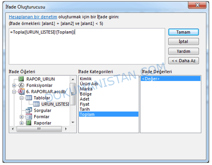Collapse dialog with << Daha Az button
Screen dimensions: 212x165
tap(183, 61)
